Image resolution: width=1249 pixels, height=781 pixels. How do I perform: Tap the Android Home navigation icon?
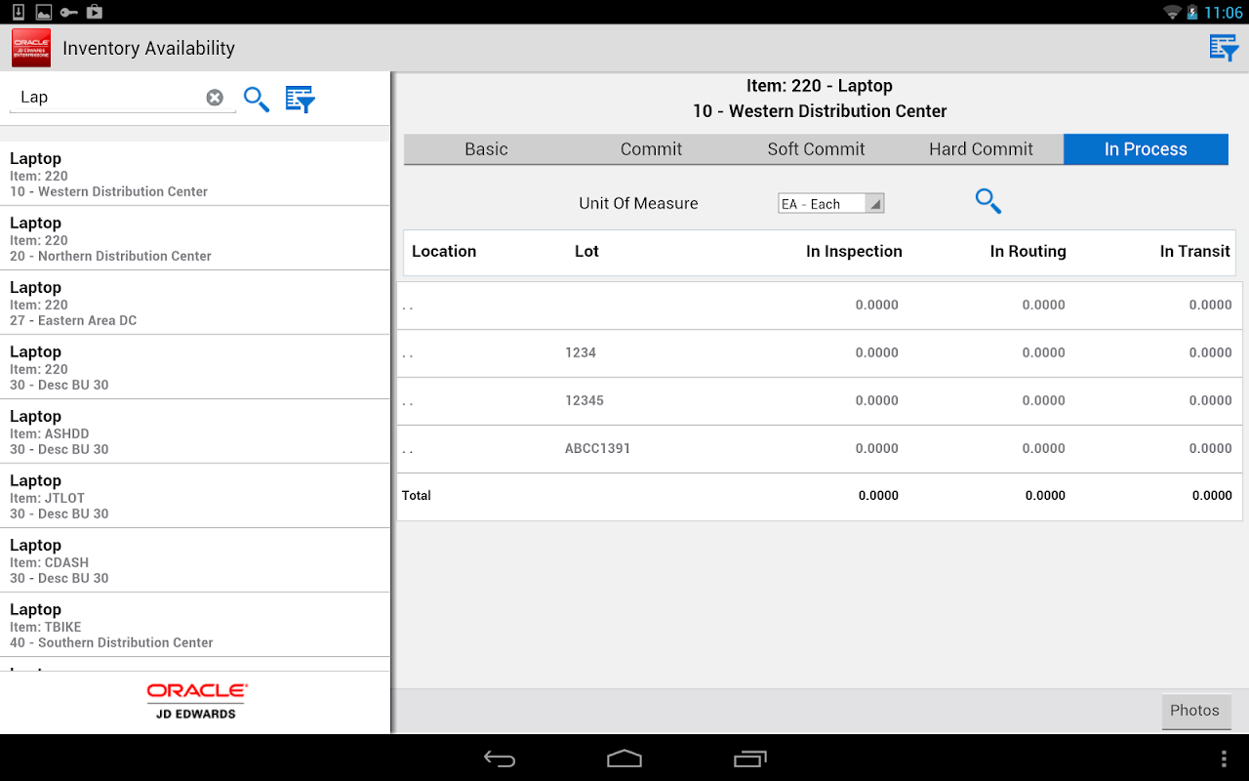click(x=624, y=759)
